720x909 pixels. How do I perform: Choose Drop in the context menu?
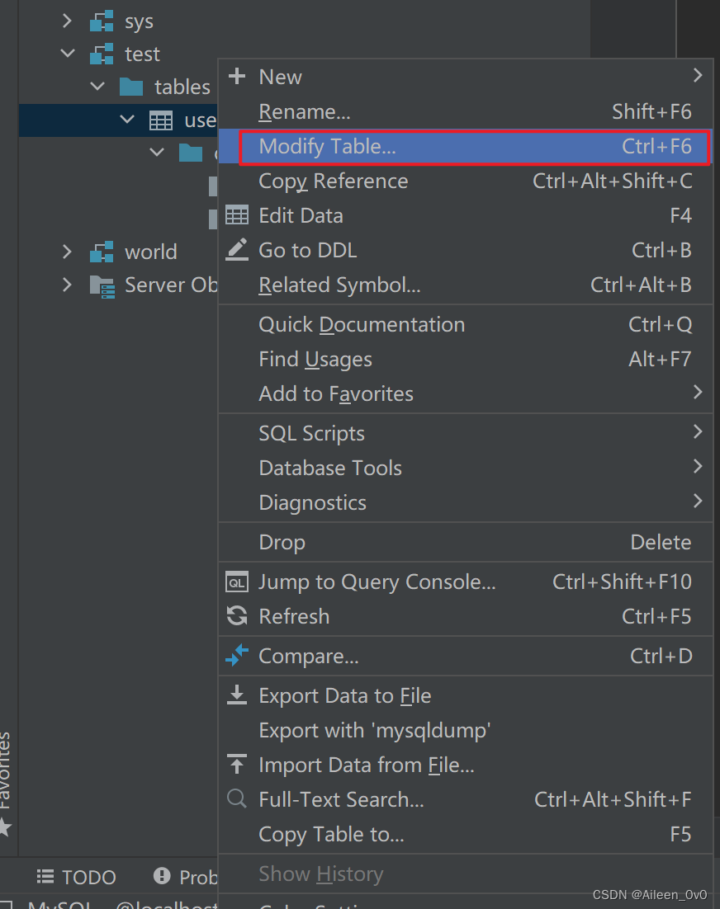(282, 542)
